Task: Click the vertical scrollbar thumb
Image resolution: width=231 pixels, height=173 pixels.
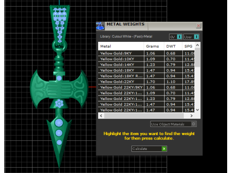Action: click(x=197, y=57)
